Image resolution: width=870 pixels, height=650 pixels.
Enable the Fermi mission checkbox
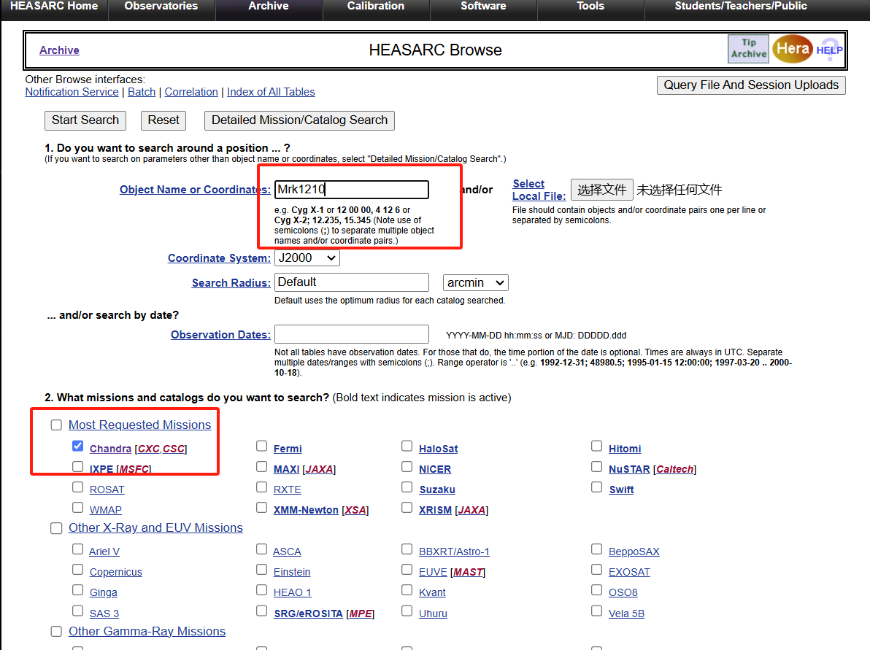(x=261, y=446)
